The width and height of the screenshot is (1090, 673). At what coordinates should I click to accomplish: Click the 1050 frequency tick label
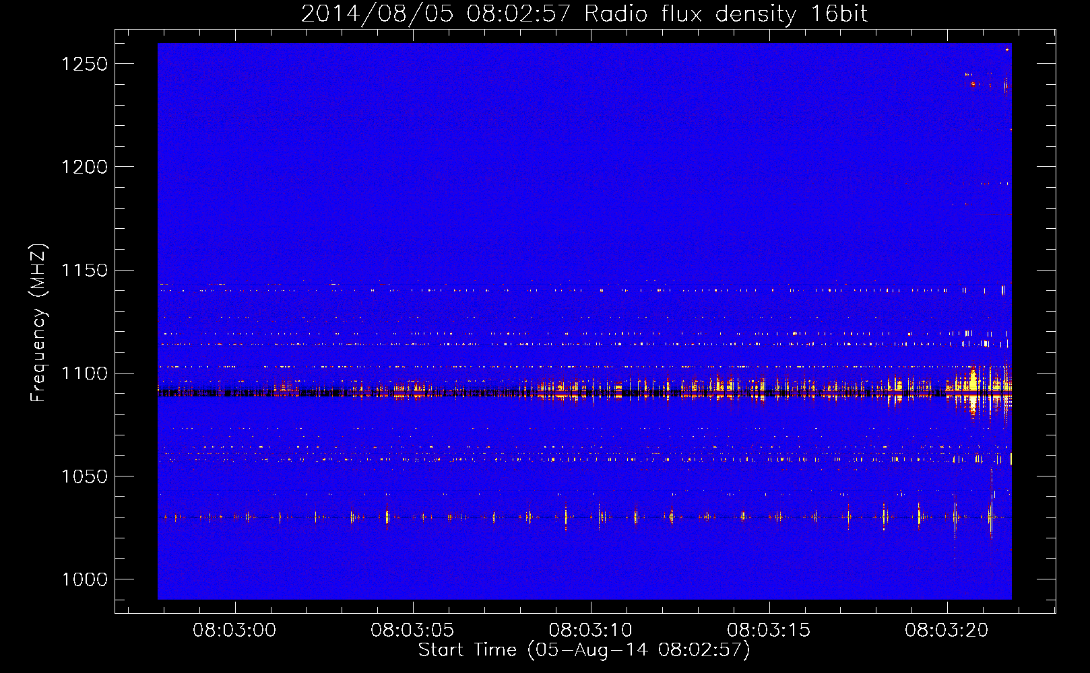pyautogui.click(x=84, y=476)
